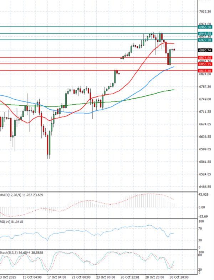Click the 6486.55 price axis value
The image size is (214, 280).
(205, 187)
